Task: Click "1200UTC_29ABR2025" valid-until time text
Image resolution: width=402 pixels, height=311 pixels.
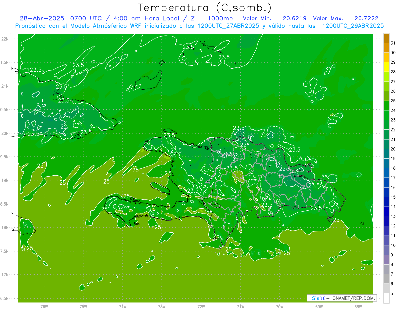Action: [x=353, y=26]
